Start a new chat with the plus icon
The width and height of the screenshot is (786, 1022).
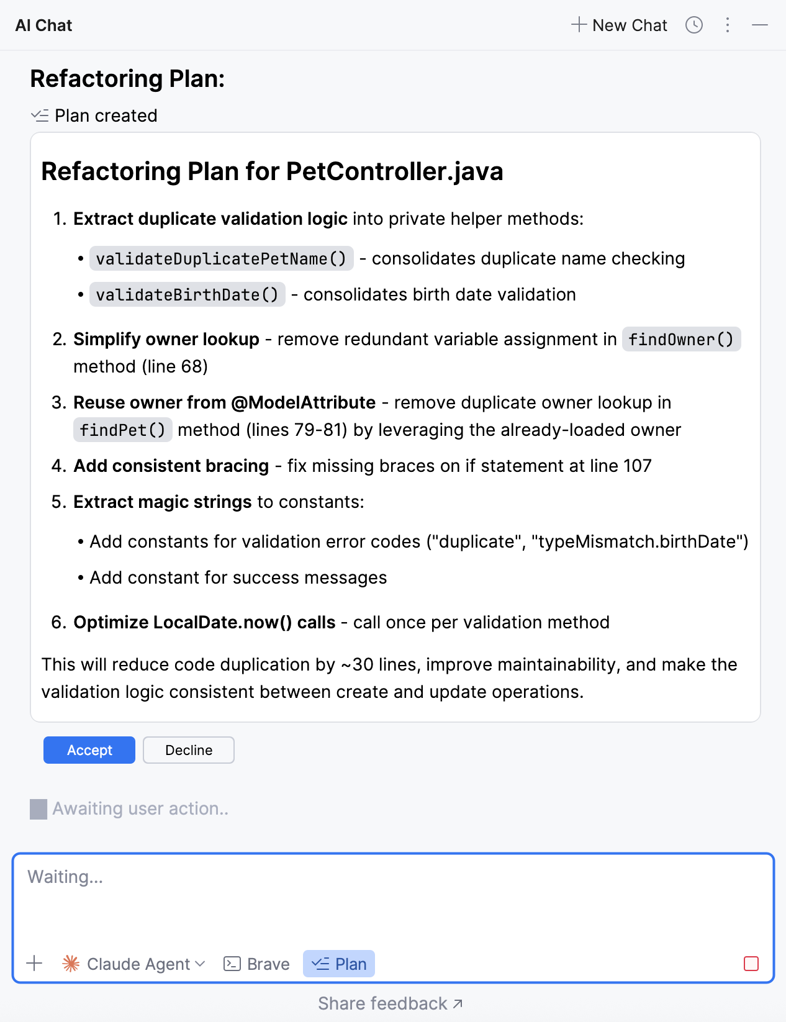(579, 25)
